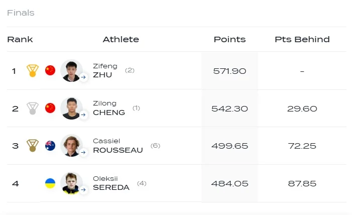Viewport: 352px width, 215px height.
Task: Click the bronze medal icon
Action: [33, 146]
